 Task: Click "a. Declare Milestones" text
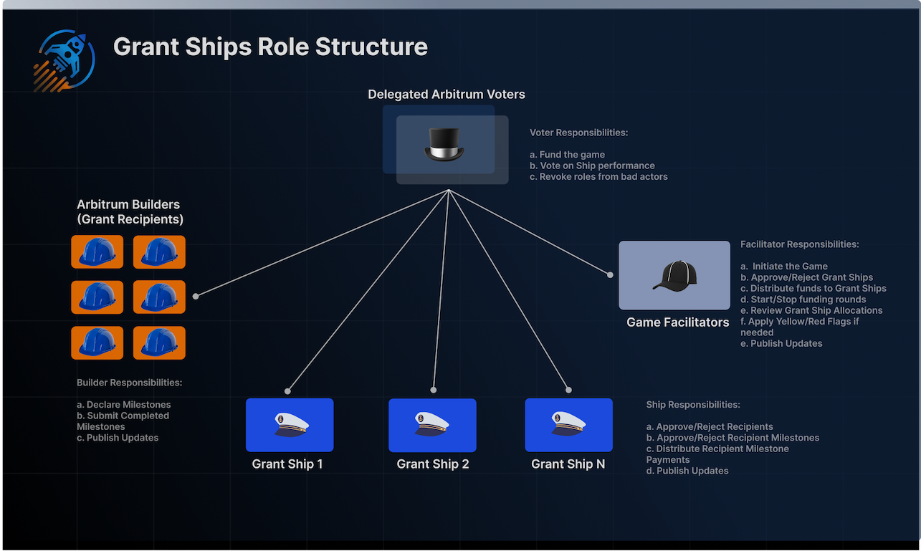pos(124,405)
